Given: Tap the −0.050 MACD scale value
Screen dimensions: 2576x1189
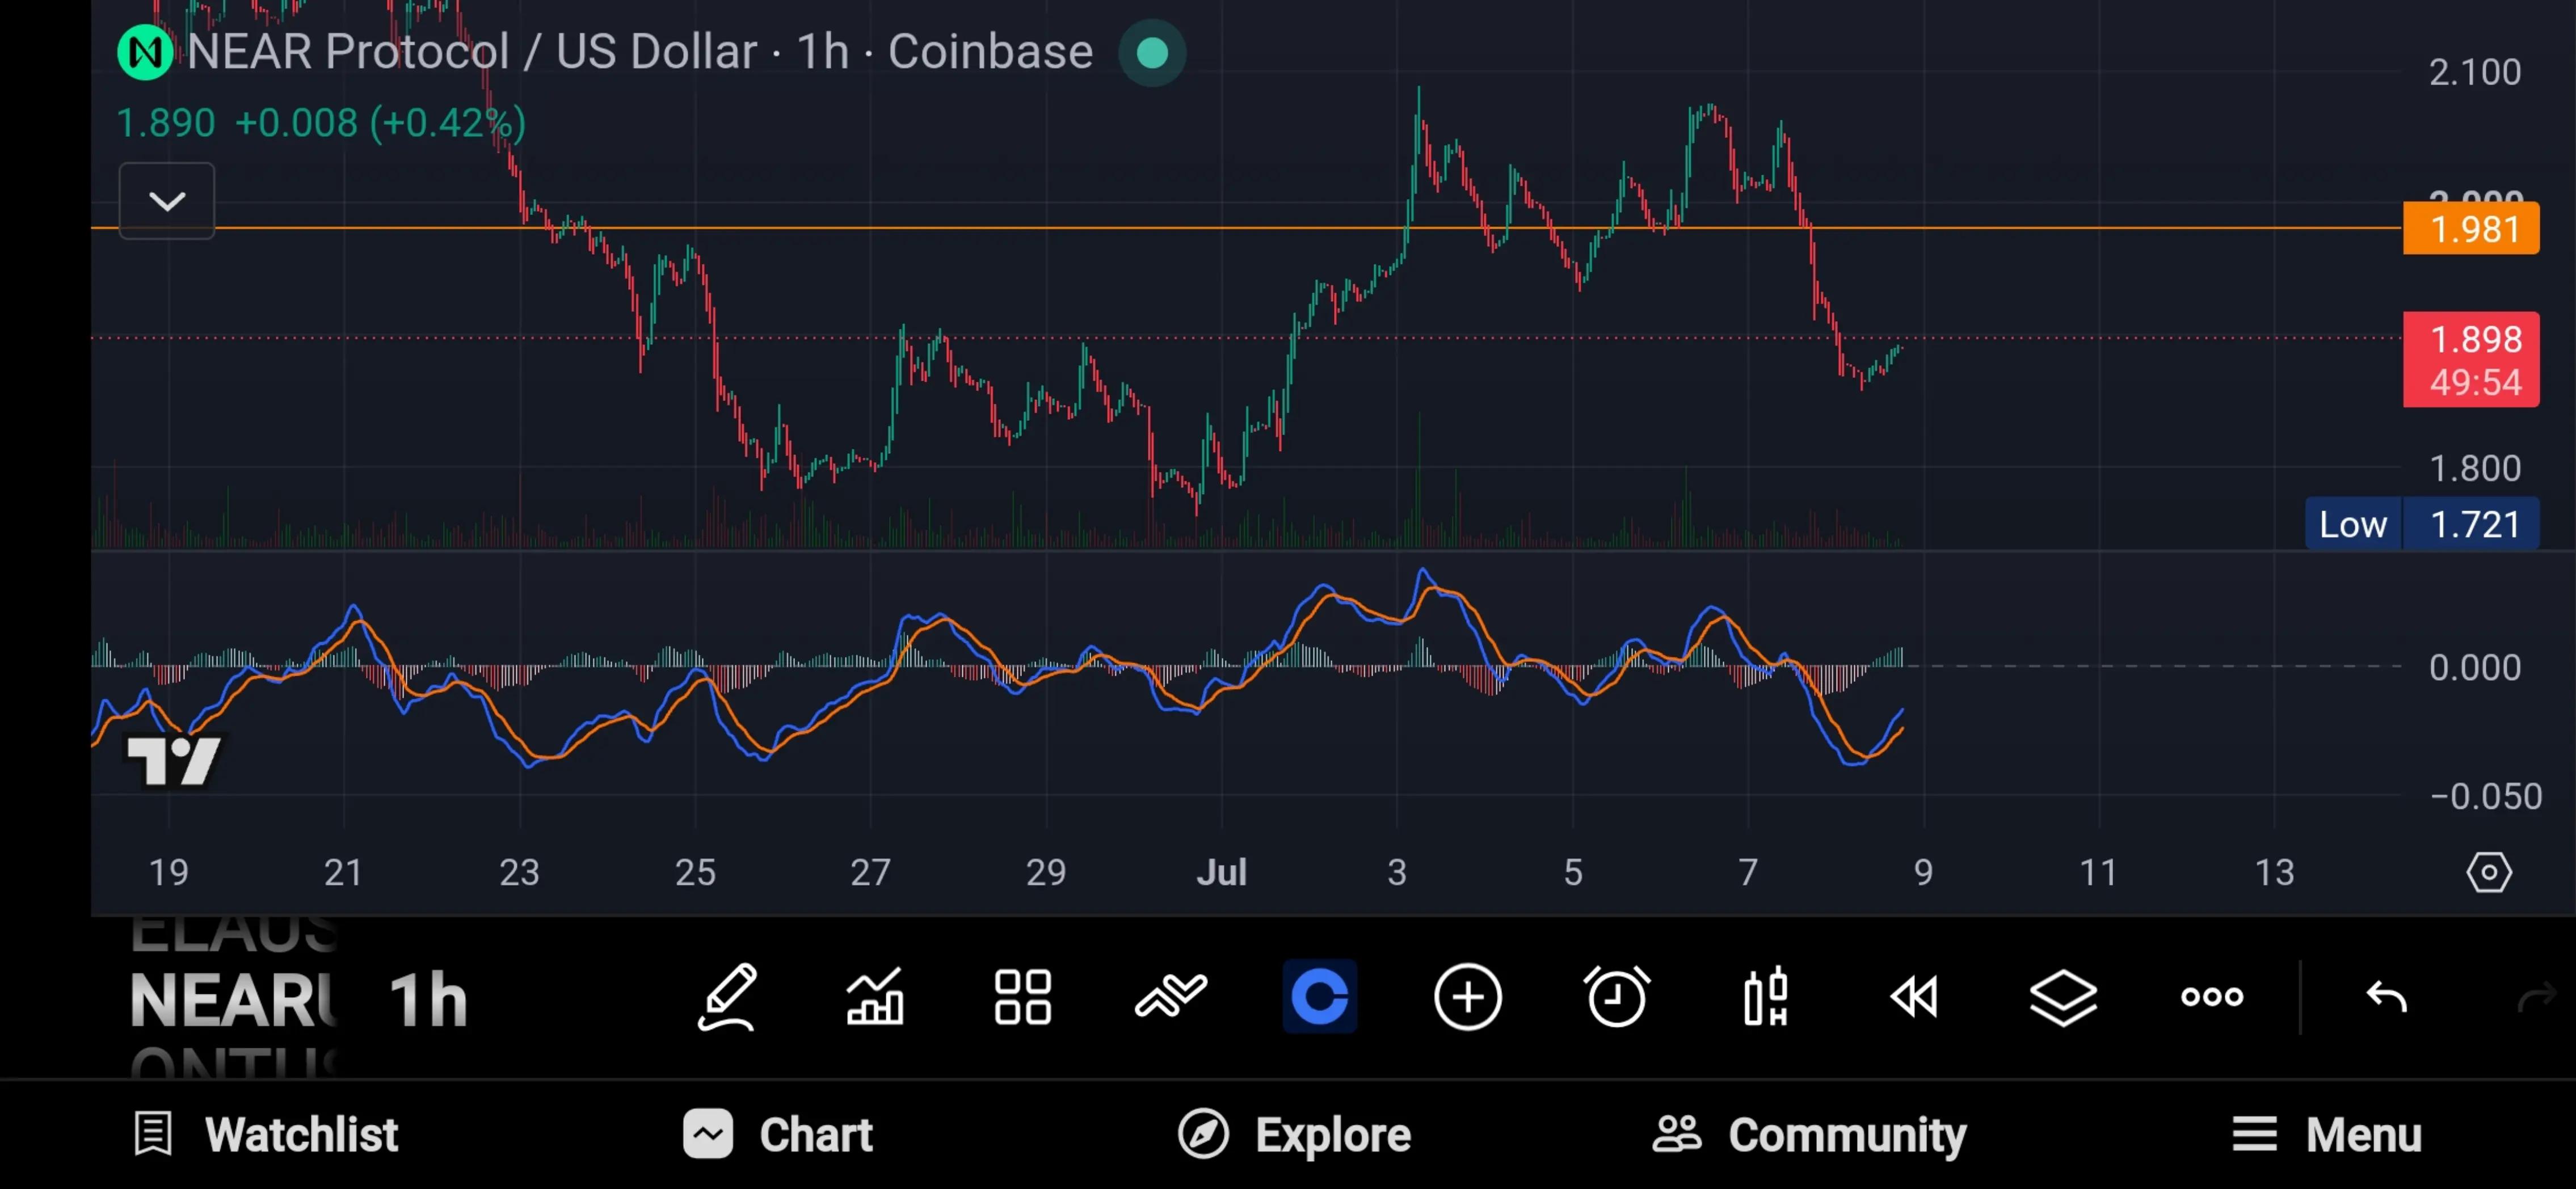Looking at the screenshot, I should pyautogui.click(x=2486, y=796).
